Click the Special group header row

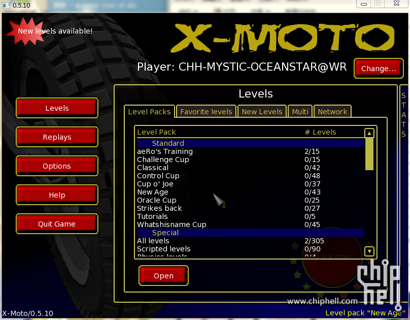(251, 233)
